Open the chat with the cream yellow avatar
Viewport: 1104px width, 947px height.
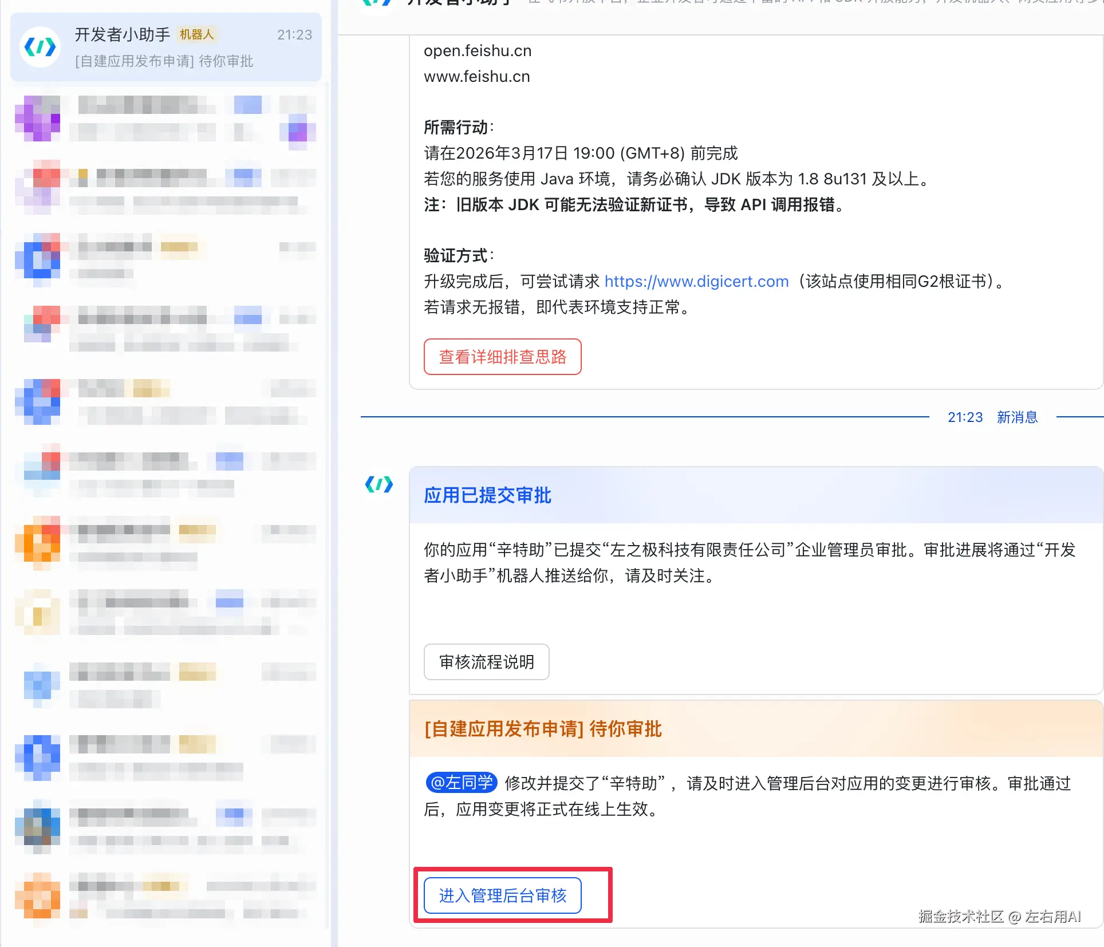38,613
